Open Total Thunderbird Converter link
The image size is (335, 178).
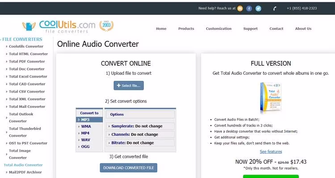coord(25,132)
